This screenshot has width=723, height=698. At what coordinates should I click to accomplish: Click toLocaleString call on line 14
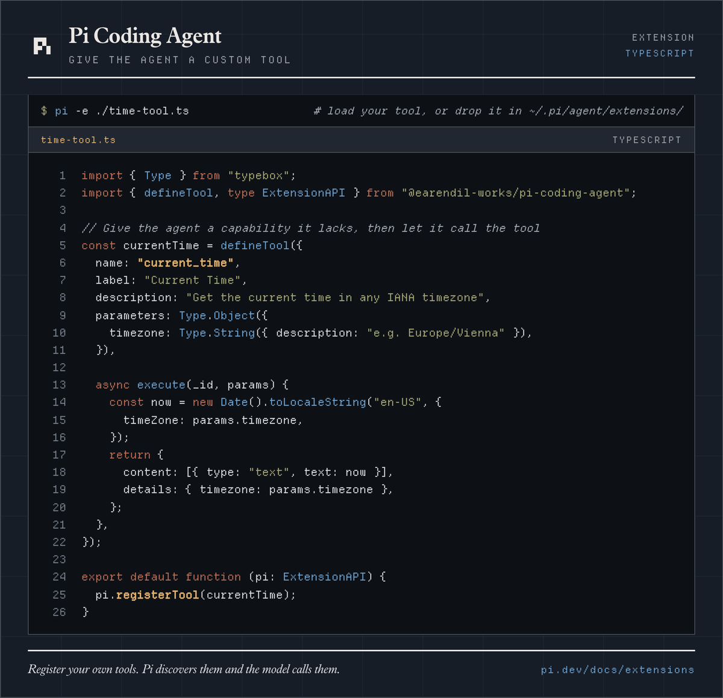pos(318,402)
